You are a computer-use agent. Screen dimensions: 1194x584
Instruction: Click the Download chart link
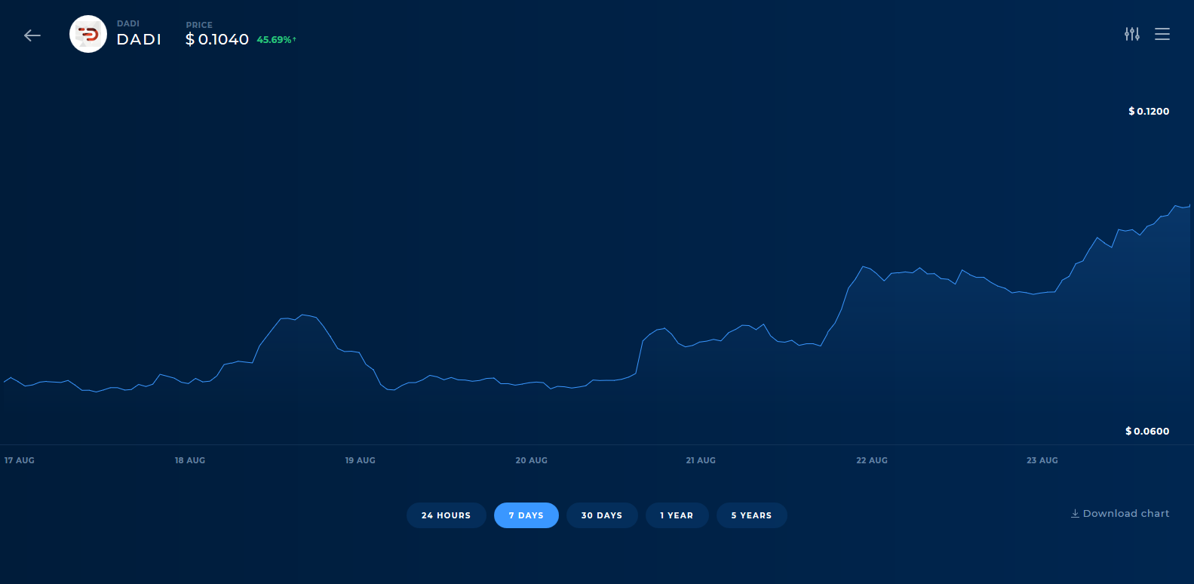pos(1120,514)
